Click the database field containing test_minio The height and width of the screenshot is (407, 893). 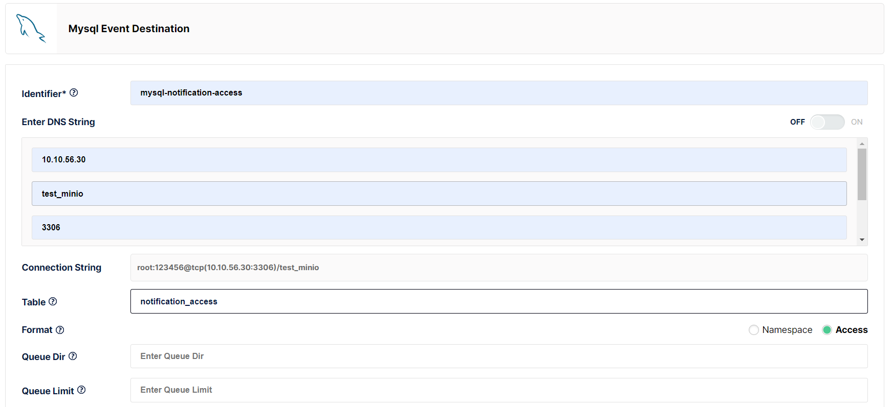point(439,194)
